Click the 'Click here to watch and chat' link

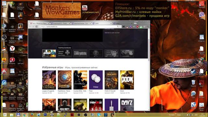(112, 32)
